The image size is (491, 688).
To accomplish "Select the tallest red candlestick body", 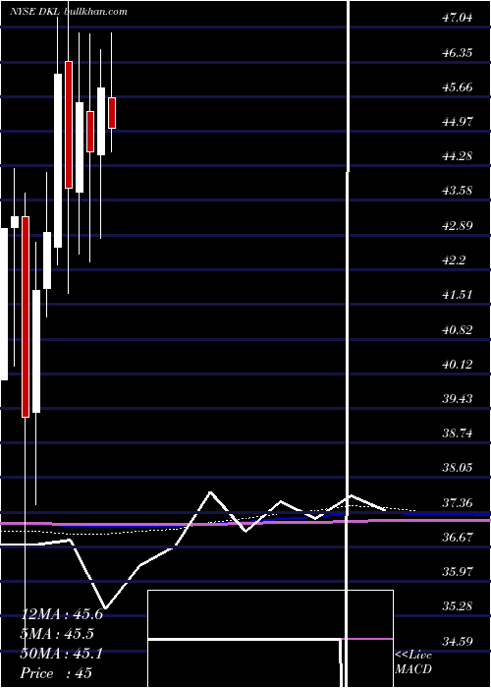I will point(26,316).
